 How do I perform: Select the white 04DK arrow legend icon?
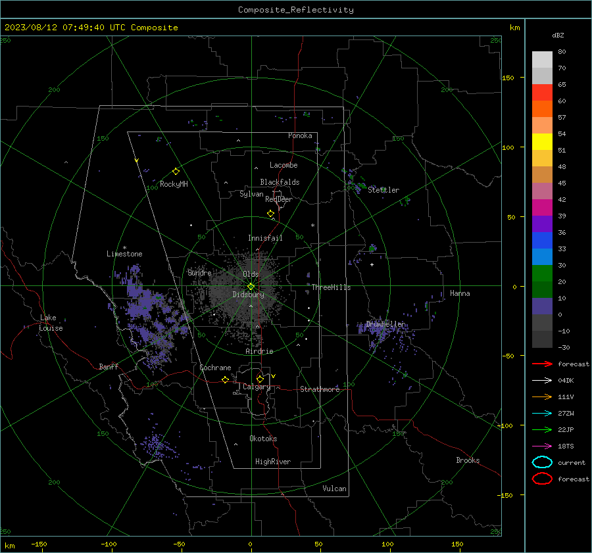pos(542,380)
